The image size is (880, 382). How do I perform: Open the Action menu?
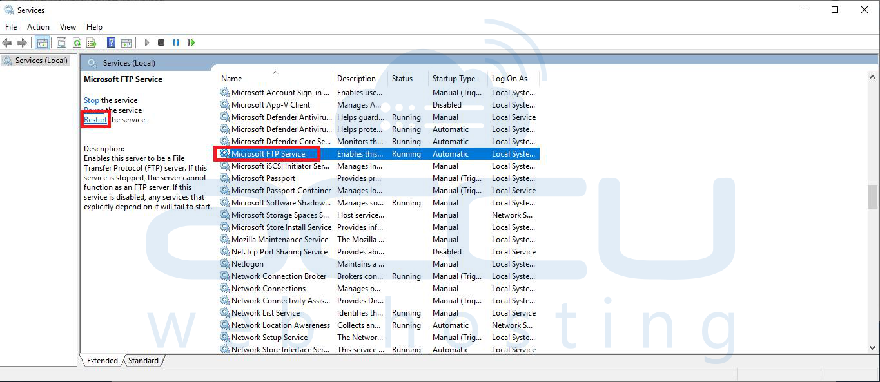[x=38, y=27]
